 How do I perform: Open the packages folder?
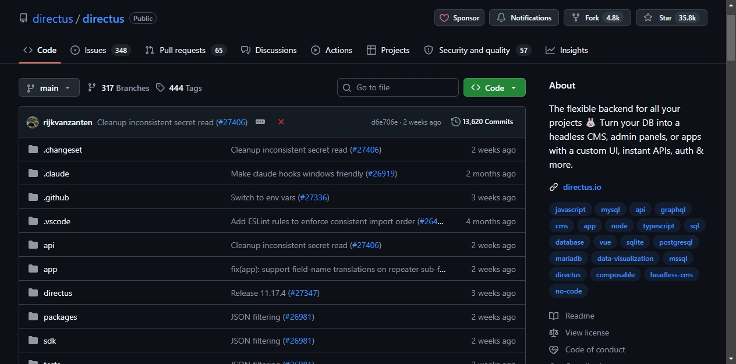60,317
